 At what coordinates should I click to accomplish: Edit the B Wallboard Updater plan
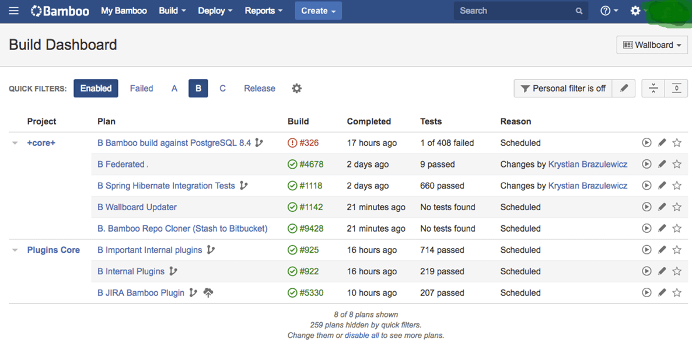click(662, 207)
